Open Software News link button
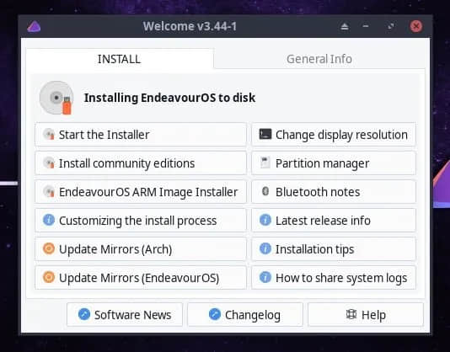 [x=125, y=315]
